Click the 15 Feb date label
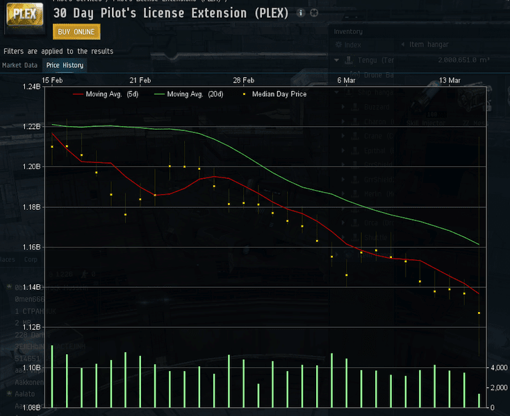The image size is (510, 416). tap(52, 80)
